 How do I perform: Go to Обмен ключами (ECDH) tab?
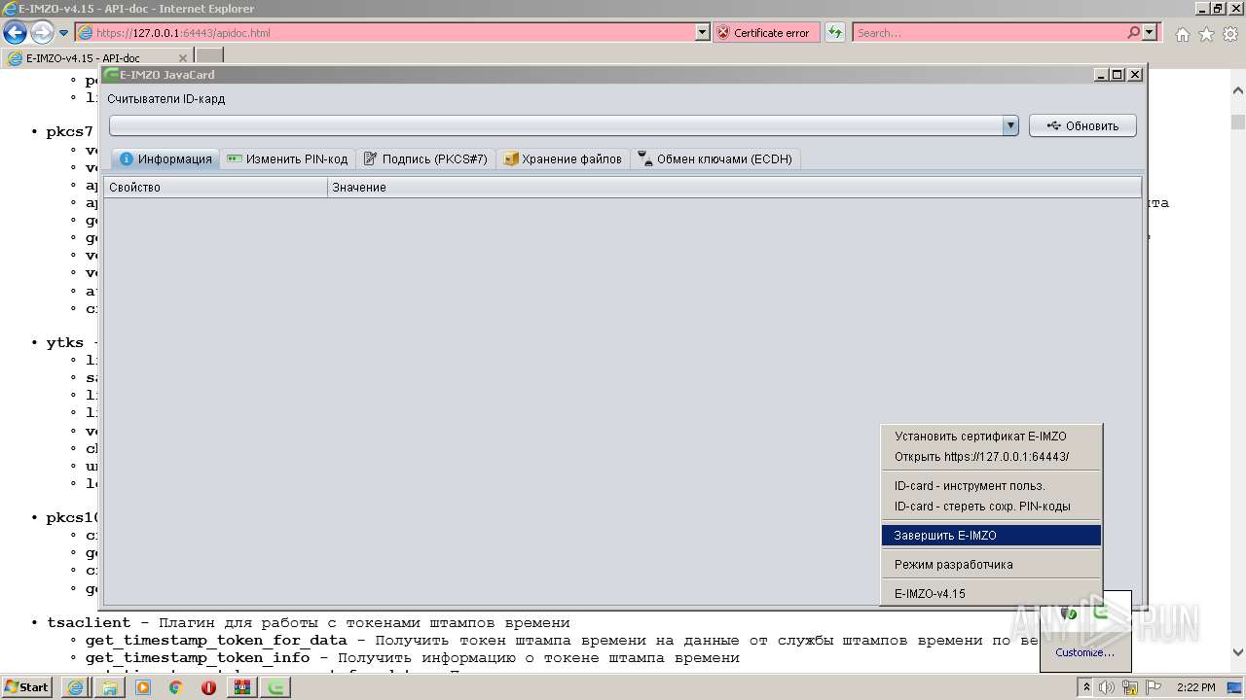click(x=715, y=159)
